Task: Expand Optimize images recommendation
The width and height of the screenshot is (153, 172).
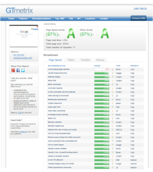Action: tap(54, 77)
